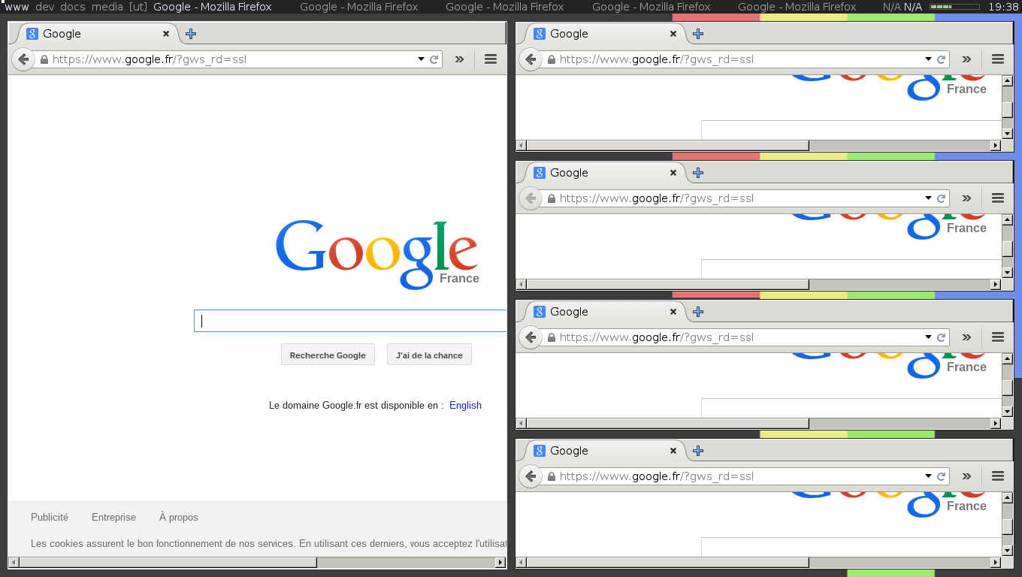The width and height of the screenshot is (1022, 577).
Task: Click the vertical scrollbar down arrow in the top-right window
Action: [1008, 133]
